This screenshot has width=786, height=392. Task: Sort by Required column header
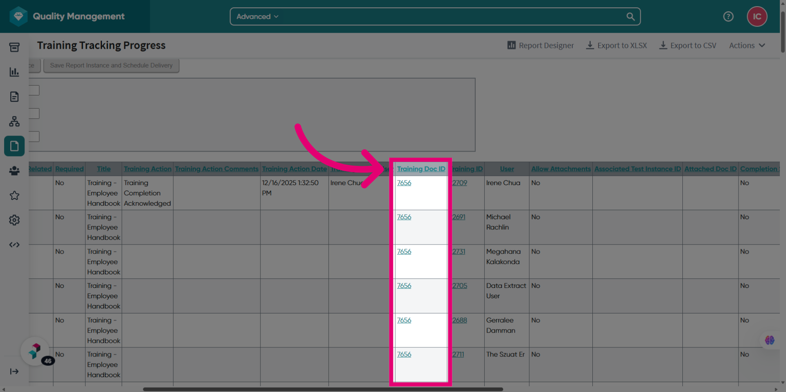coord(69,169)
